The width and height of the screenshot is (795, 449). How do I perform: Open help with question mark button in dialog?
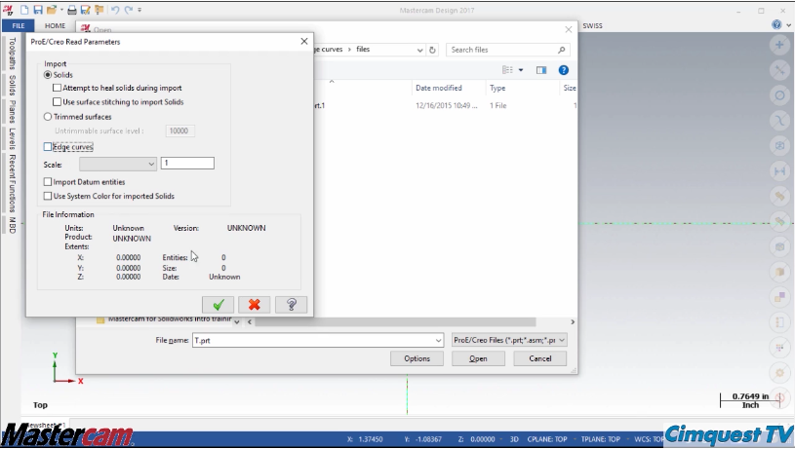point(291,304)
